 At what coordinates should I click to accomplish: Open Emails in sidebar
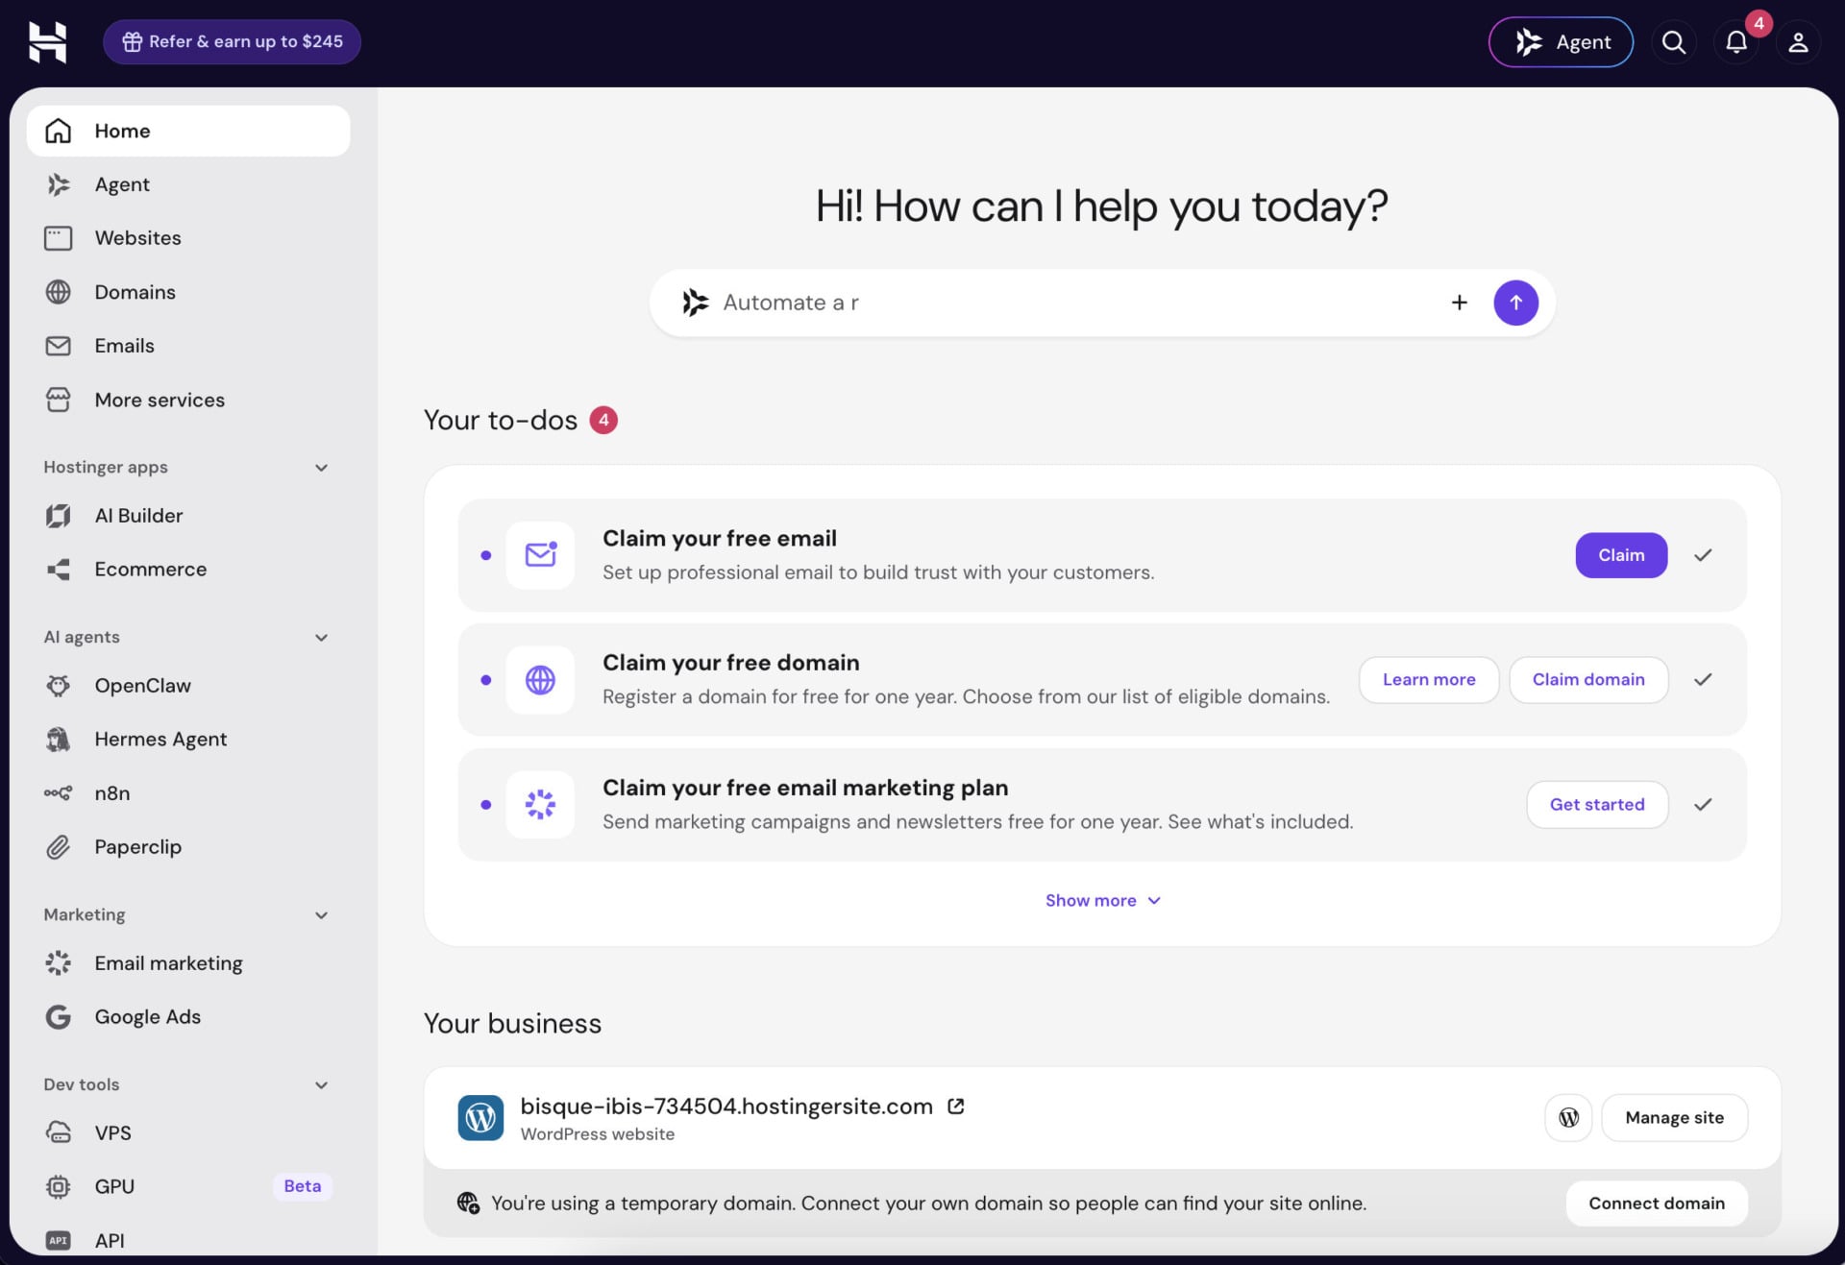tap(188, 346)
